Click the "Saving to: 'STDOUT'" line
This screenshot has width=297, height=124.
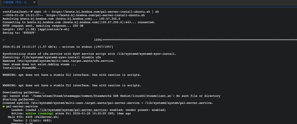[x=19, y=33]
